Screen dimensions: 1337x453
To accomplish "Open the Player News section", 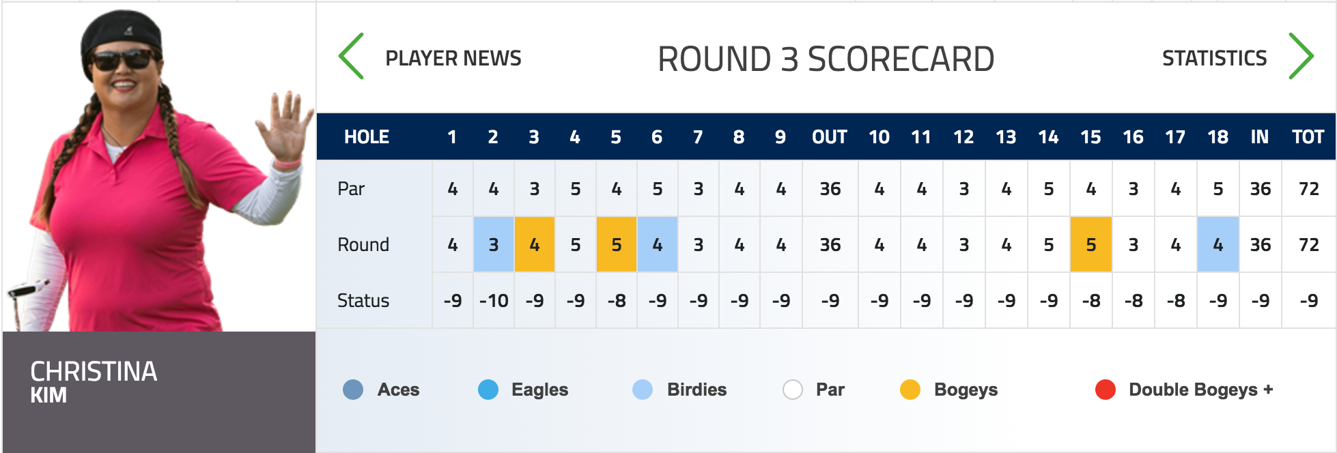I will [453, 59].
